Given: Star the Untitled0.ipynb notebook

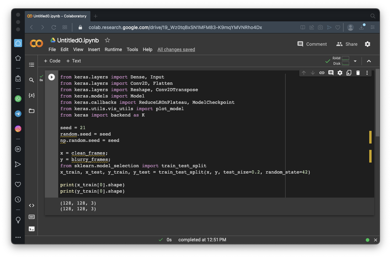Looking at the screenshot, I should pyautogui.click(x=107, y=40).
